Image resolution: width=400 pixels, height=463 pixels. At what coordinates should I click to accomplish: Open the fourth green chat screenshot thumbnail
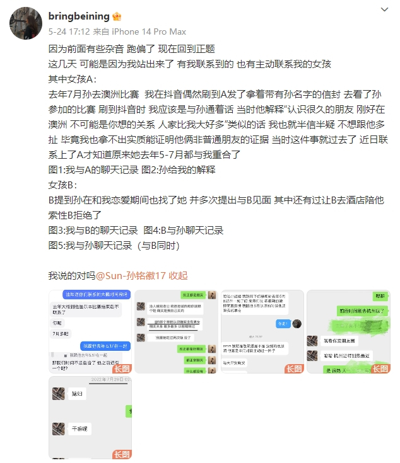348,331
